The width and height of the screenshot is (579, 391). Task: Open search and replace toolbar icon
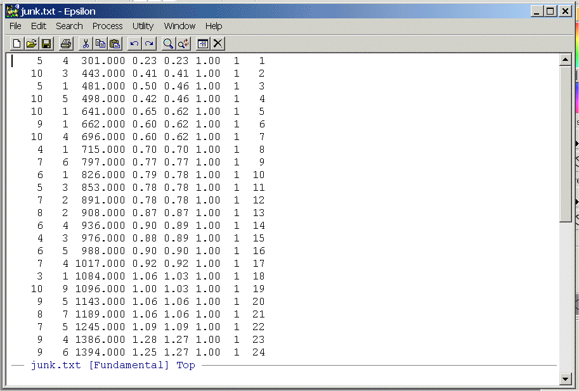[x=183, y=44]
